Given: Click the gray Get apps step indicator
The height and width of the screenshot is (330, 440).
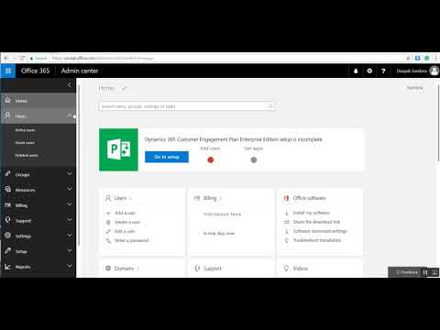Looking at the screenshot, I should [x=254, y=159].
